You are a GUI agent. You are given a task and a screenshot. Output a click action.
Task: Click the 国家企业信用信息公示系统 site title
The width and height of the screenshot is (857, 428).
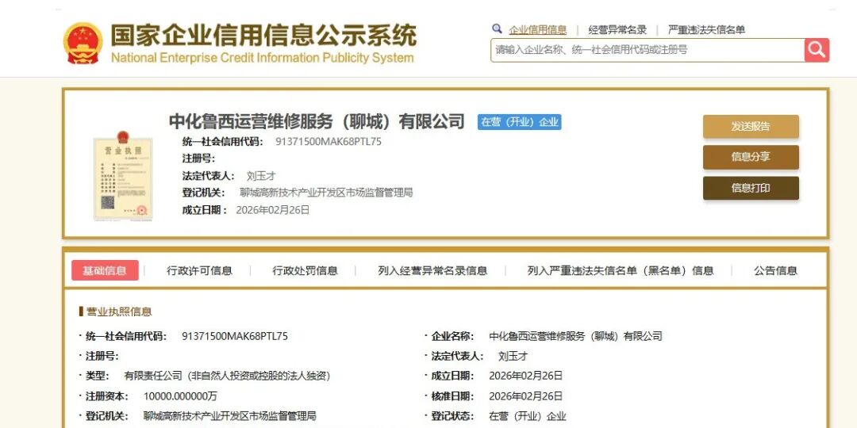(x=264, y=36)
